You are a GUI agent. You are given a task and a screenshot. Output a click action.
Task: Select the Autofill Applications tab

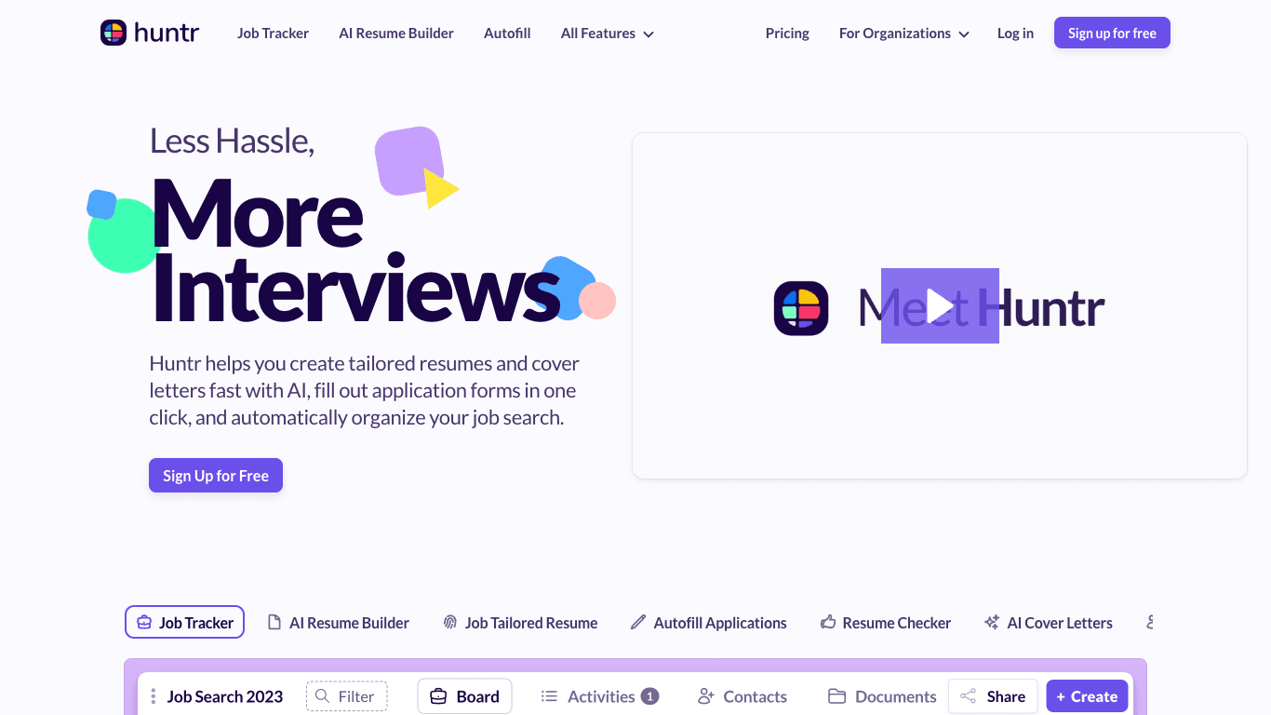click(709, 623)
